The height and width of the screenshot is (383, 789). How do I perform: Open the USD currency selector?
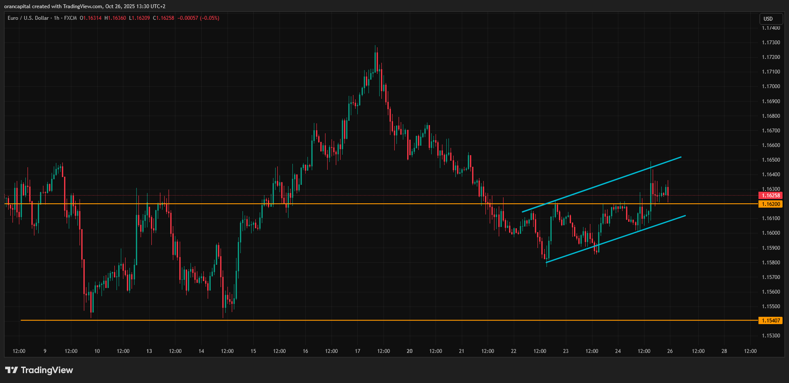click(771, 19)
